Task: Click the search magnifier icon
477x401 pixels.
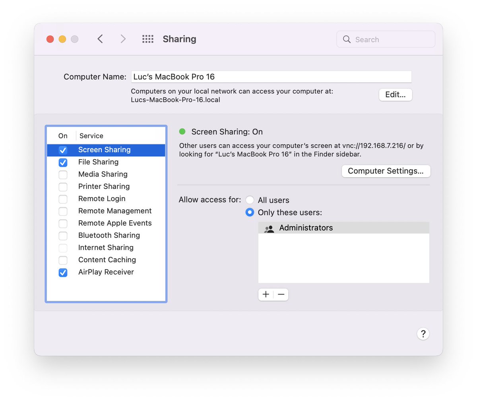Action: click(x=346, y=39)
